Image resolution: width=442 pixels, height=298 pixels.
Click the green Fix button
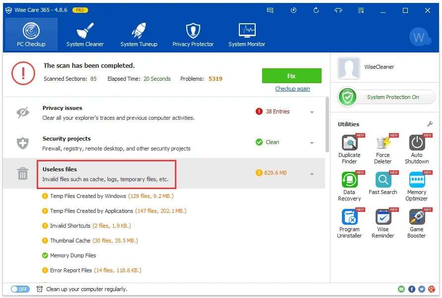291,76
